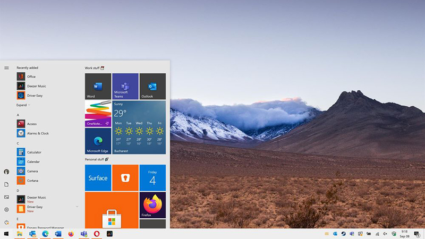
Task: Open Firefox from the taskbar
Action: tap(71, 234)
